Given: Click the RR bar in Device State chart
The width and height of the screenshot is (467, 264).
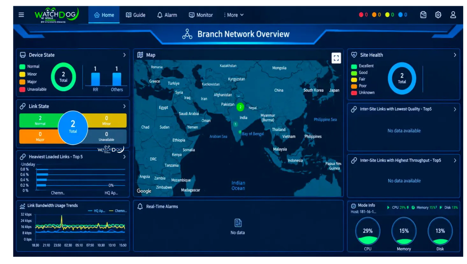Looking at the screenshot, I should click(x=96, y=79).
